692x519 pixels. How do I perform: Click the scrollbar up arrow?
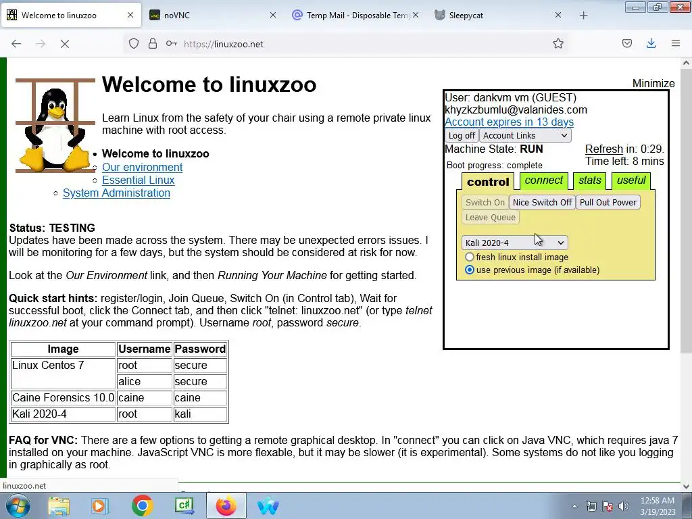click(686, 63)
